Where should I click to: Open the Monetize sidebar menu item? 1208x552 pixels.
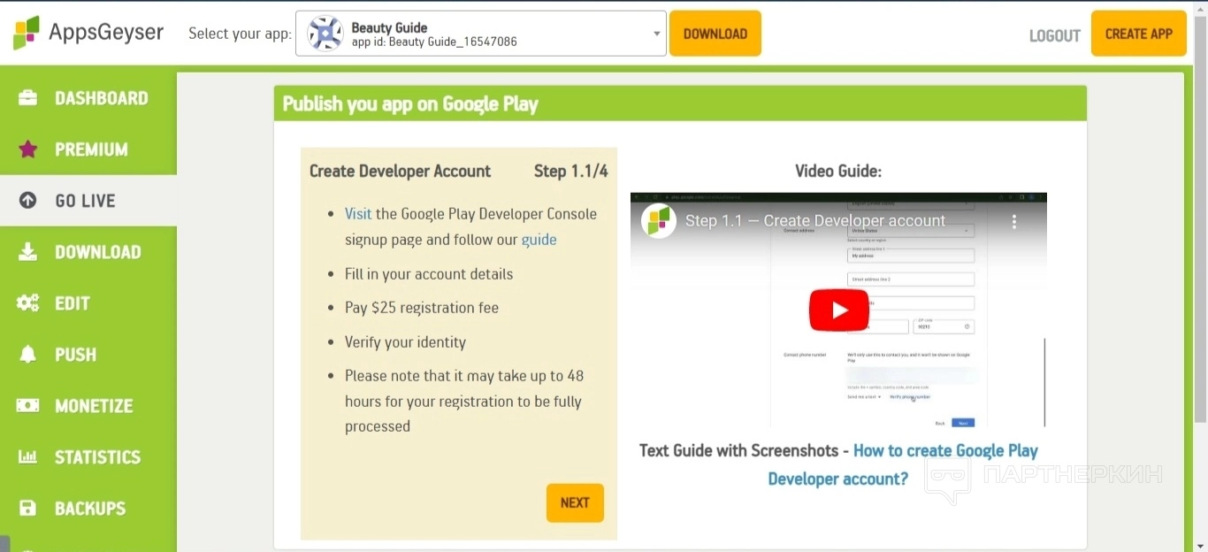coord(88,406)
